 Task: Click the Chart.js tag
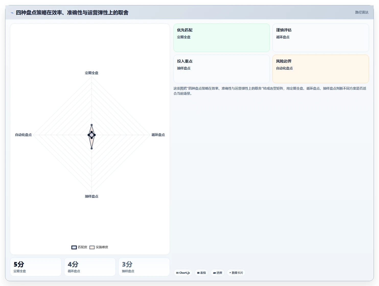pyautogui.click(x=183, y=273)
